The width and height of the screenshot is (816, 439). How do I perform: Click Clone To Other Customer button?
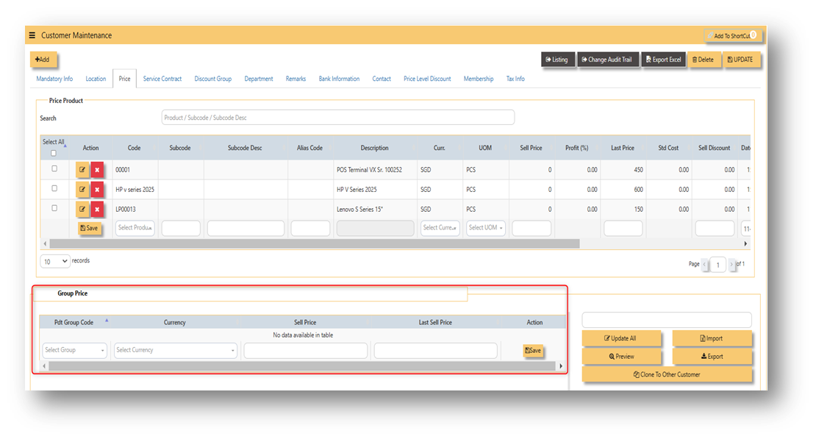(667, 374)
